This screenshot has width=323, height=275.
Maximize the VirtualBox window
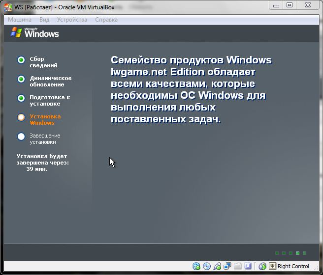click(x=290, y=5)
